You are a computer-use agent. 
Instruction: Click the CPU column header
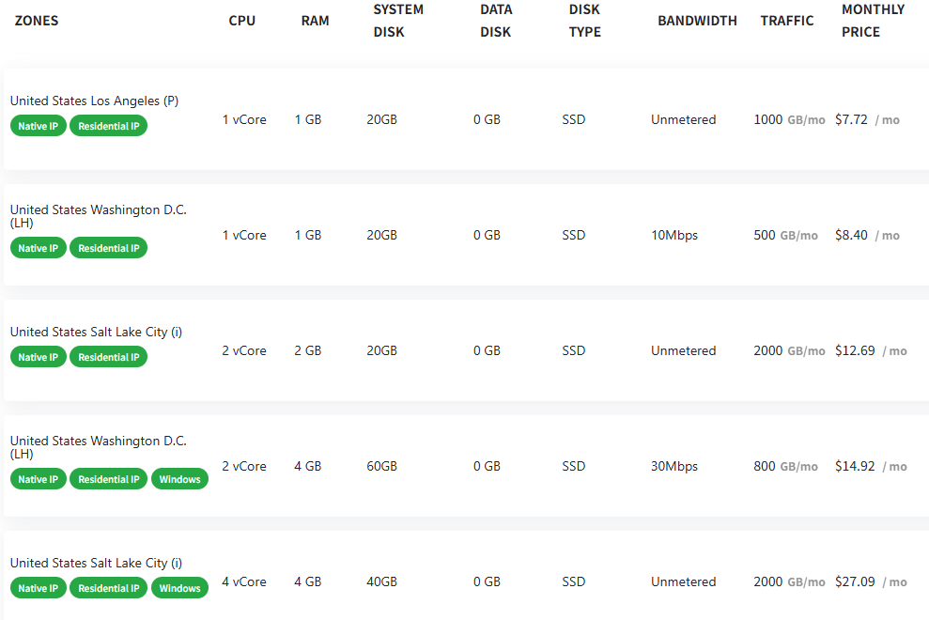241,21
